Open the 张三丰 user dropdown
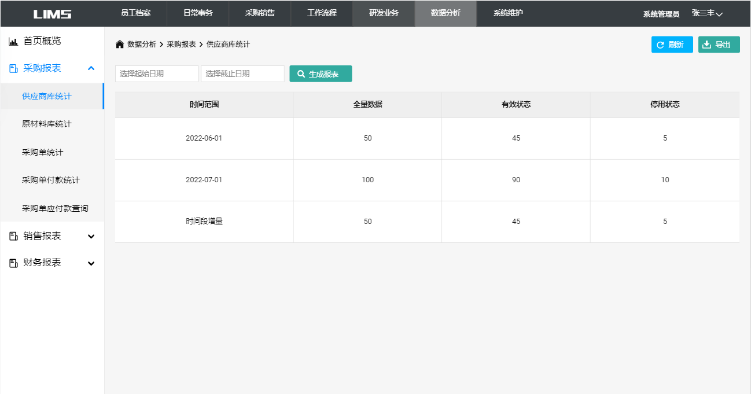This screenshot has height=394, width=751. click(707, 13)
